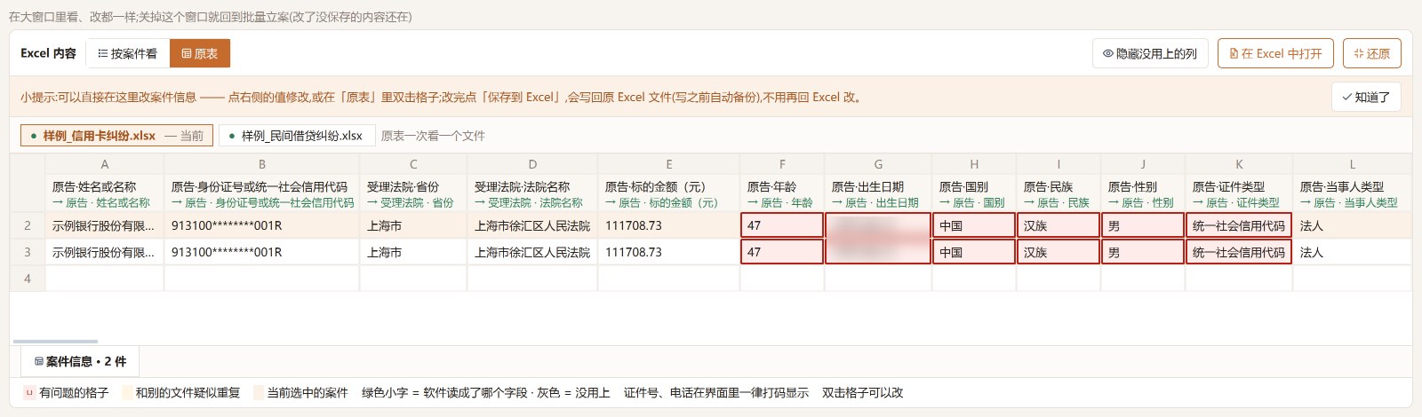Select row 2 cell 示例银行股份有限...
The width and height of the screenshot is (1422, 417).
click(x=105, y=225)
